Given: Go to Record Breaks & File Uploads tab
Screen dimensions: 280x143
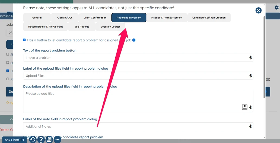Looking at the screenshot, I should coord(46,27).
